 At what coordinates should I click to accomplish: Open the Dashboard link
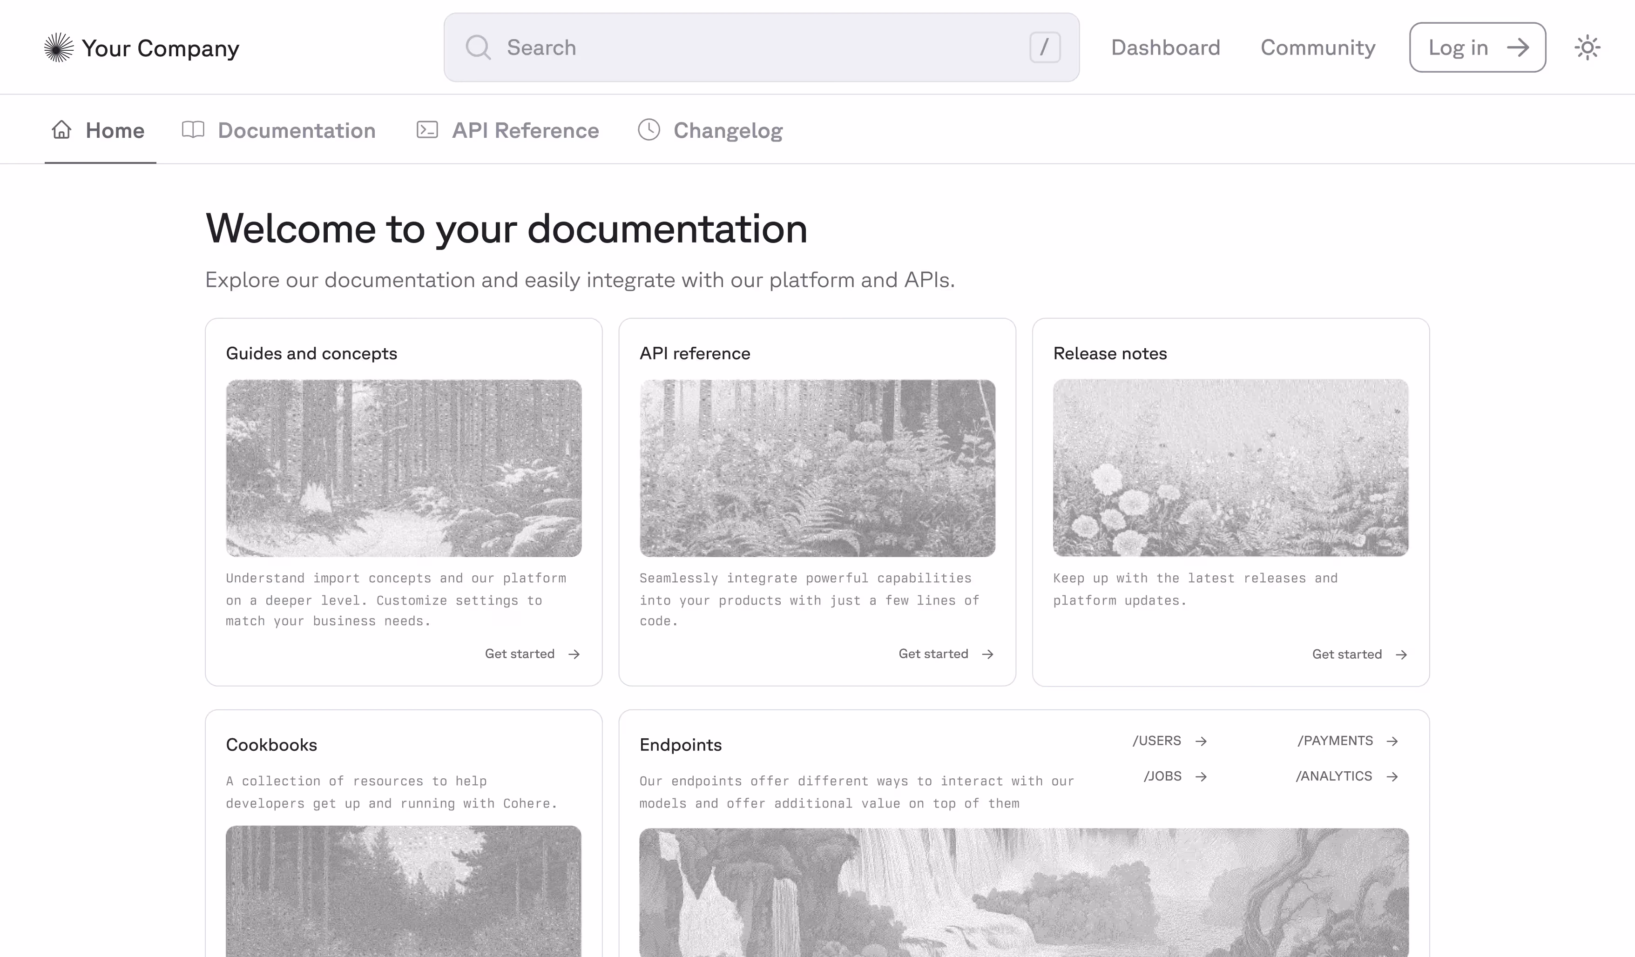tap(1165, 48)
